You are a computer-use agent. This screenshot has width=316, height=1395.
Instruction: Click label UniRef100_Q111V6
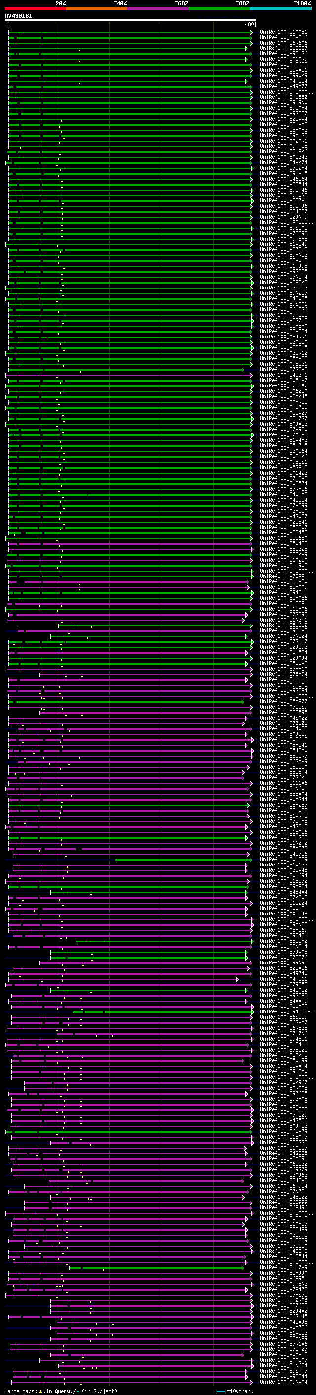tap(283, 783)
